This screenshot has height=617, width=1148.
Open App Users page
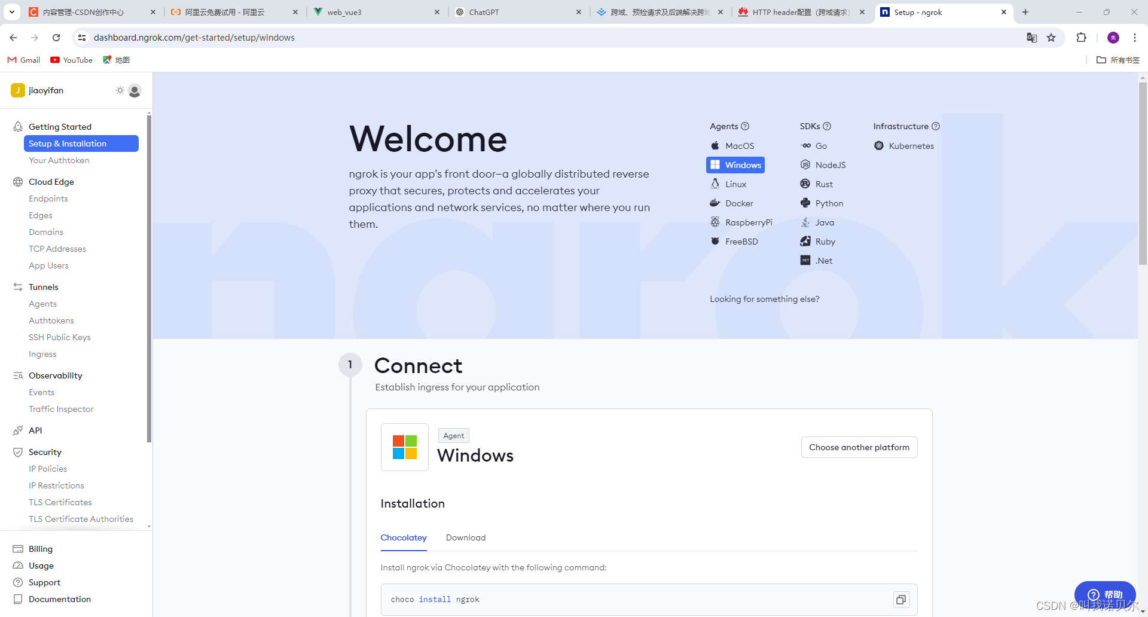(48, 265)
